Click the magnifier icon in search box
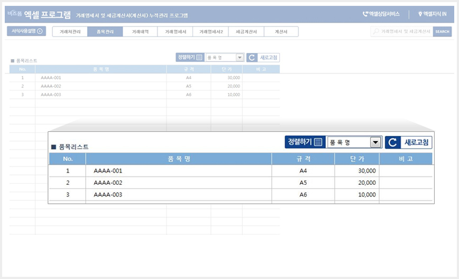 [x=376, y=31]
